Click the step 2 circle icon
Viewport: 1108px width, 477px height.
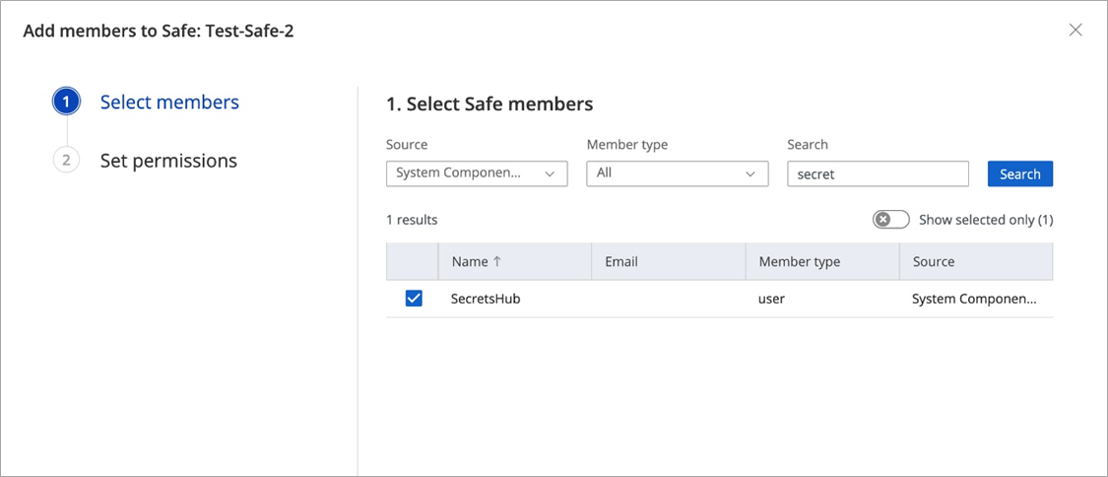pos(66,160)
